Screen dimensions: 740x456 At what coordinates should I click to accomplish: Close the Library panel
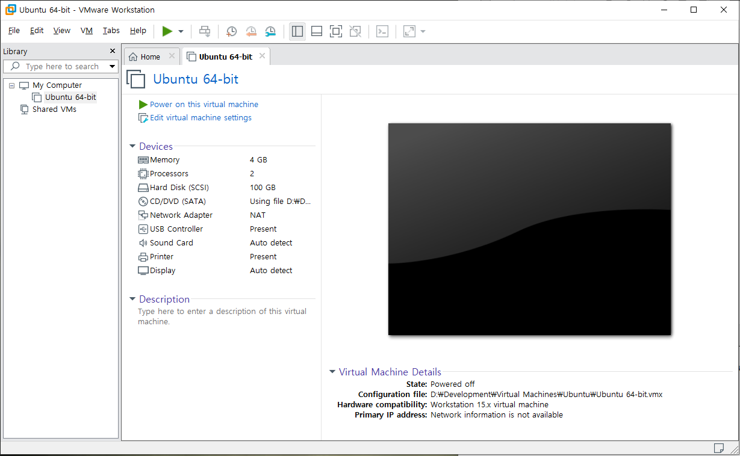pos(112,51)
